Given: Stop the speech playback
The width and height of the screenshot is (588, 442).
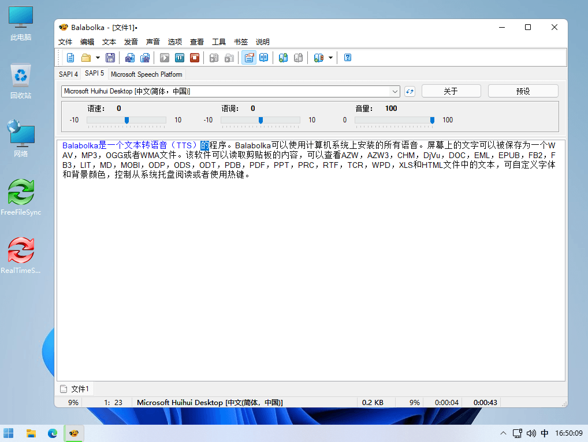Looking at the screenshot, I should point(194,57).
